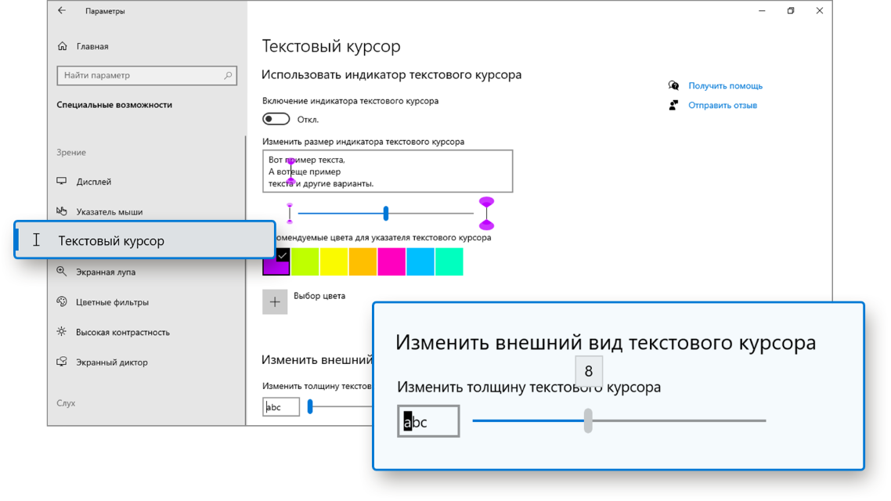This screenshot has width=891, height=501.
Task: Open Высокая контрастность settings page
Action: point(123,332)
